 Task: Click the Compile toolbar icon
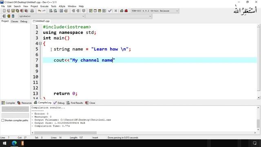click(91, 11)
